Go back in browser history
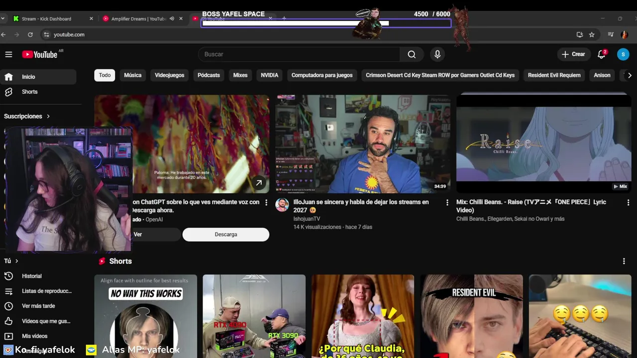637x358 pixels. coord(3,34)
